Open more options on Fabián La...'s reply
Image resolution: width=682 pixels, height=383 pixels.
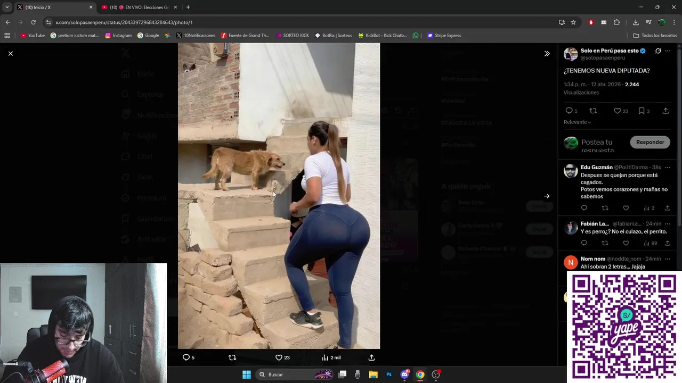coord(668,223)
